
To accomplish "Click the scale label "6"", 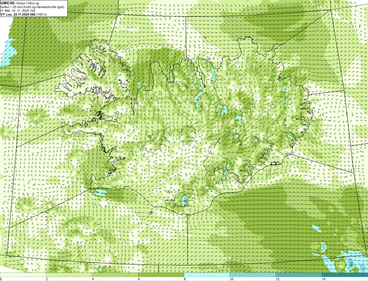I will pyautogui.click(x=139, y=279).
